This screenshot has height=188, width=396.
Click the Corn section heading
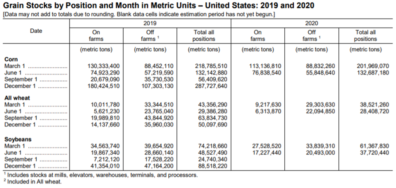[x=11, y=59]
